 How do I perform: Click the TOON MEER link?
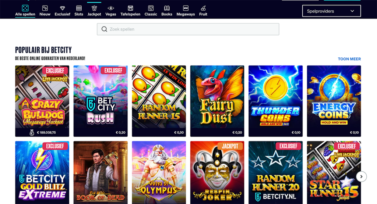(x=349, y=59)
